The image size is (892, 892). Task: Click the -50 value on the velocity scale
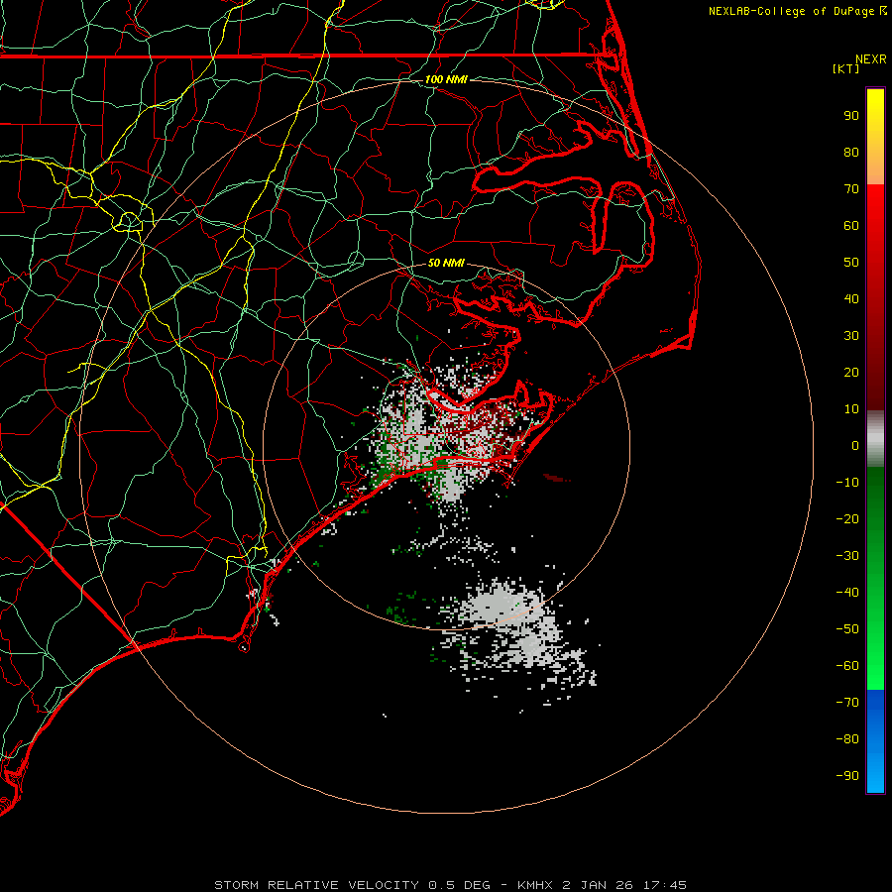point(847,629)
